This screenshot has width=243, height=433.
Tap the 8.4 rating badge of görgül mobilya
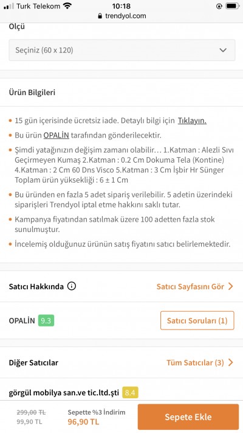[130, 392]
